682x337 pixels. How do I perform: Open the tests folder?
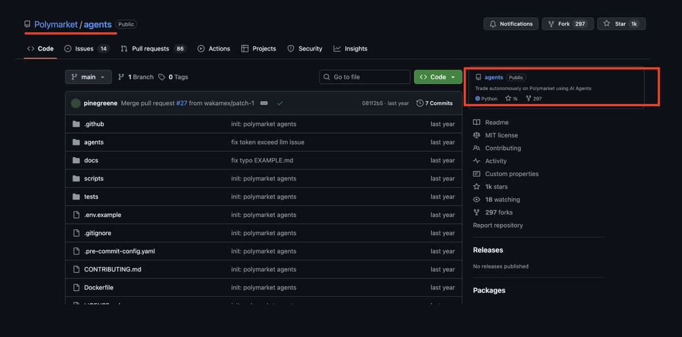pos(91,197)
